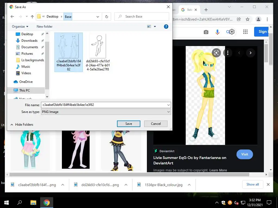Open taskbar search magnifier
The height and width of the screenshot is (208, 278).
(x=20, y=203)
